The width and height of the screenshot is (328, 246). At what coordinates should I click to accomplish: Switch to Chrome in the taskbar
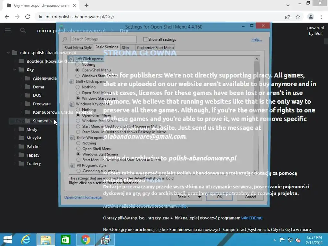point(86,240)
